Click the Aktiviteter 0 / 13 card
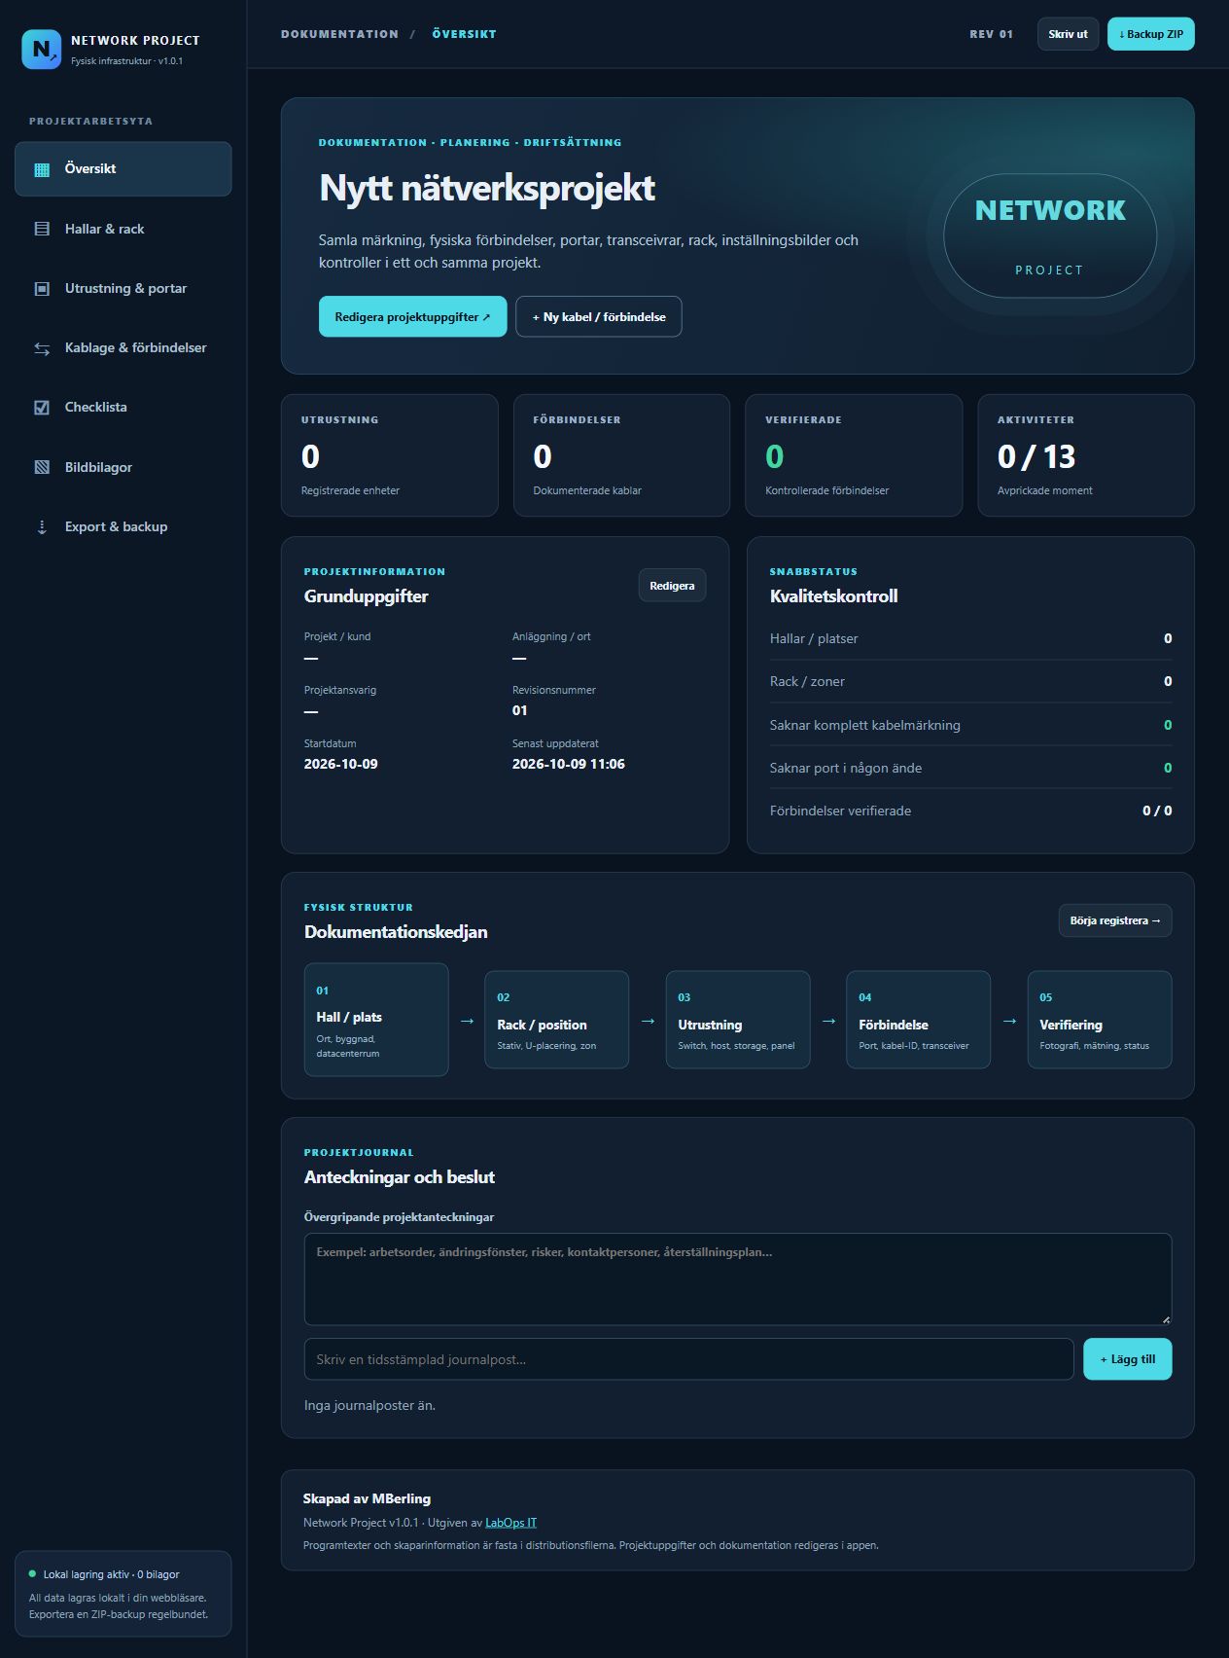The width and height of the screenshot is (1229, 1658). [1086, 455]
